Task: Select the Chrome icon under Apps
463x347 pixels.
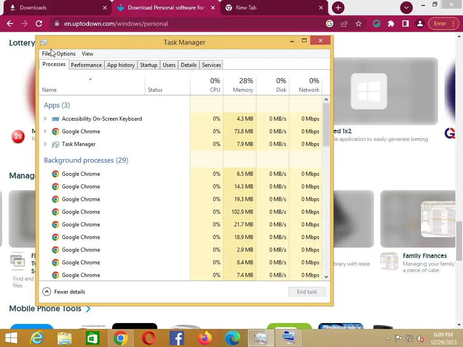Action: 56,131
